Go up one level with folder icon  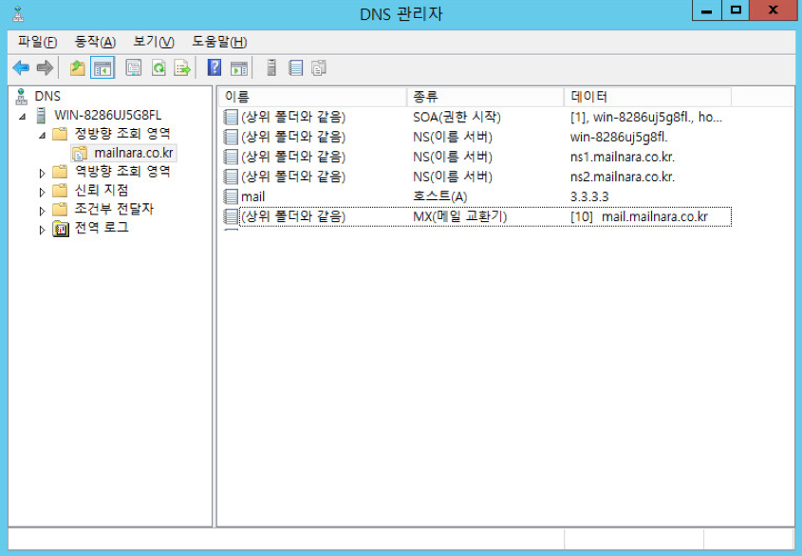(77, 67)
